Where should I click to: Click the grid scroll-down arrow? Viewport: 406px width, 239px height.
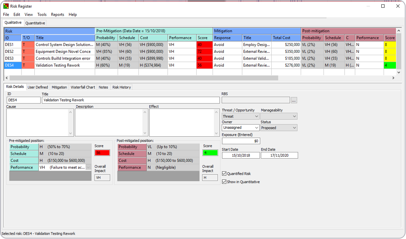[399, 72]
